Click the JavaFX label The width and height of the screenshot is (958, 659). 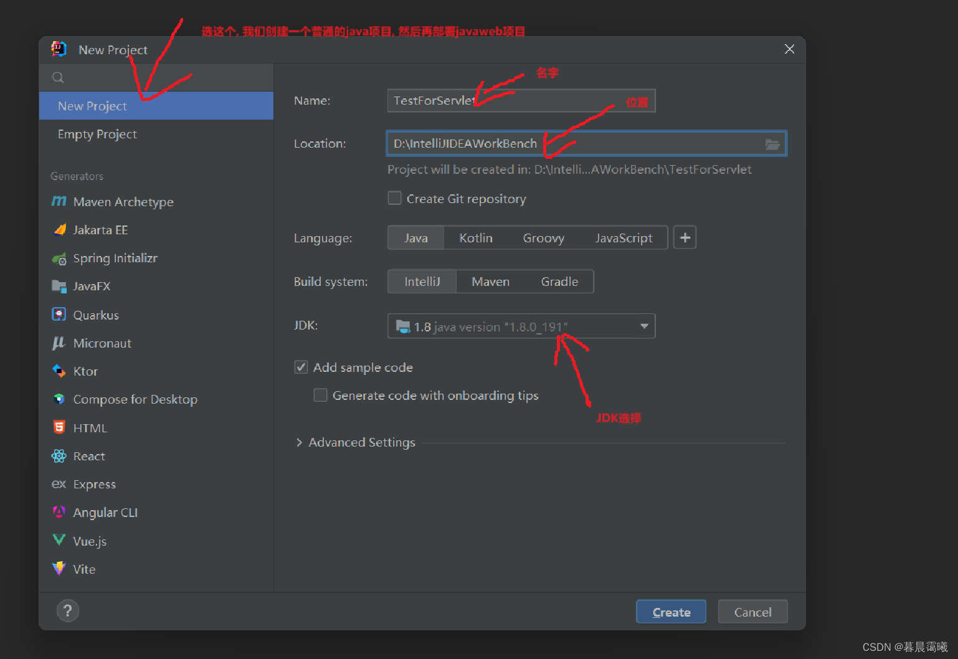coord(92,286)
